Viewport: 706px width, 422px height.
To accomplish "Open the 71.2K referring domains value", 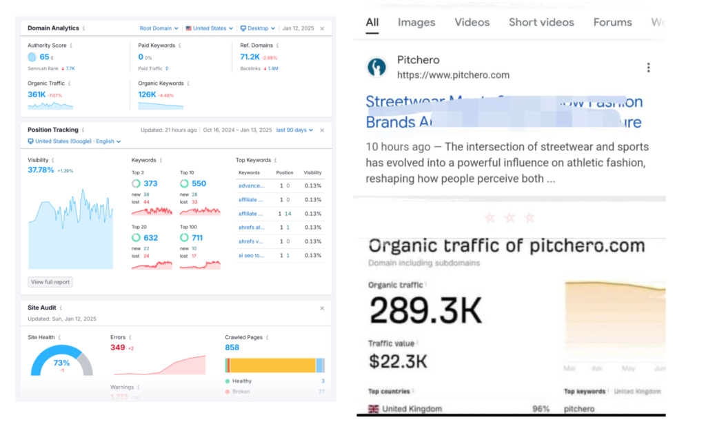I will tap(250, 57).
